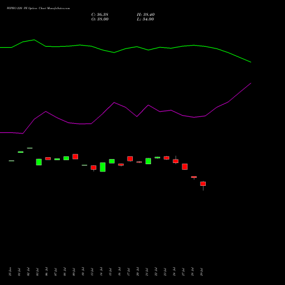Click the 06 Jul date label
The height and width of the screenshot is (285, 285).
point(46,272)
